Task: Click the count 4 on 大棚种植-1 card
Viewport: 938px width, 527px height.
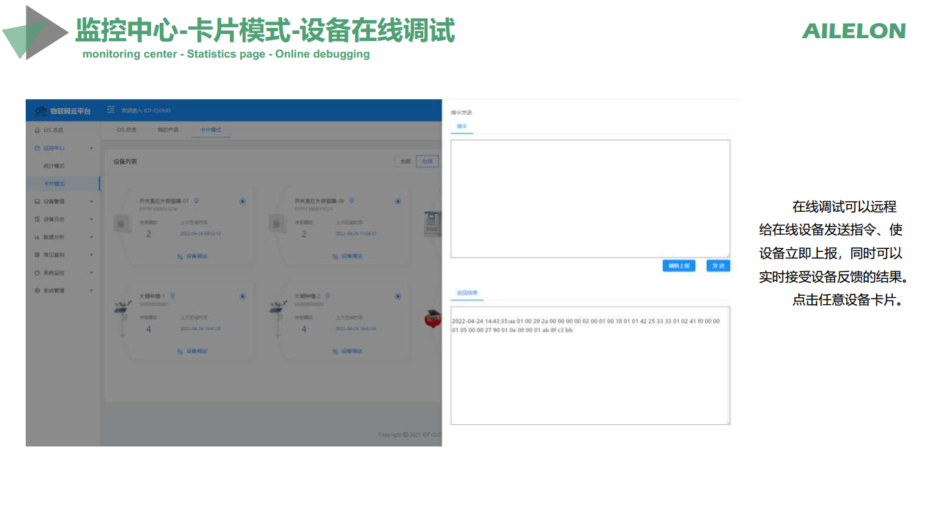Action: 149,328
